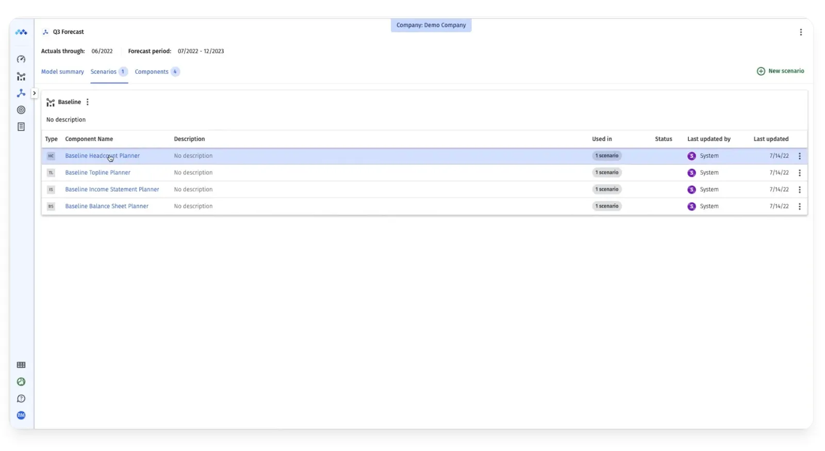Open the BM user avatar

point(21,415)
